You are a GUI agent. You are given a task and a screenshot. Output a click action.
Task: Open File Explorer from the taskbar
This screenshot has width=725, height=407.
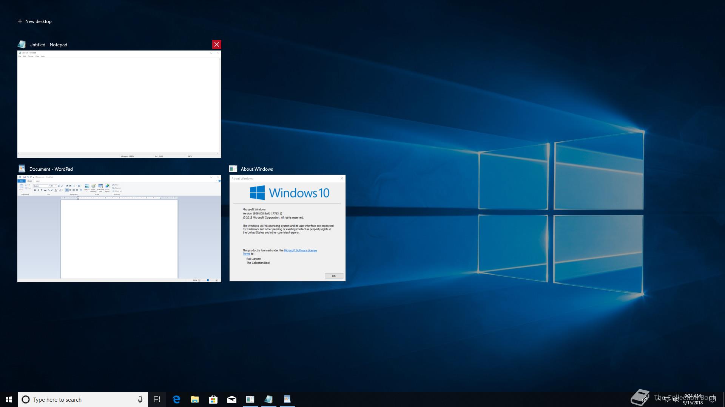[x=195, y=399]
